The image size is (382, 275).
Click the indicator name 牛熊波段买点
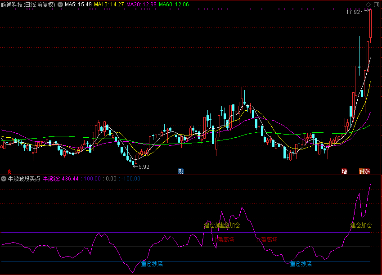(24, 178)
